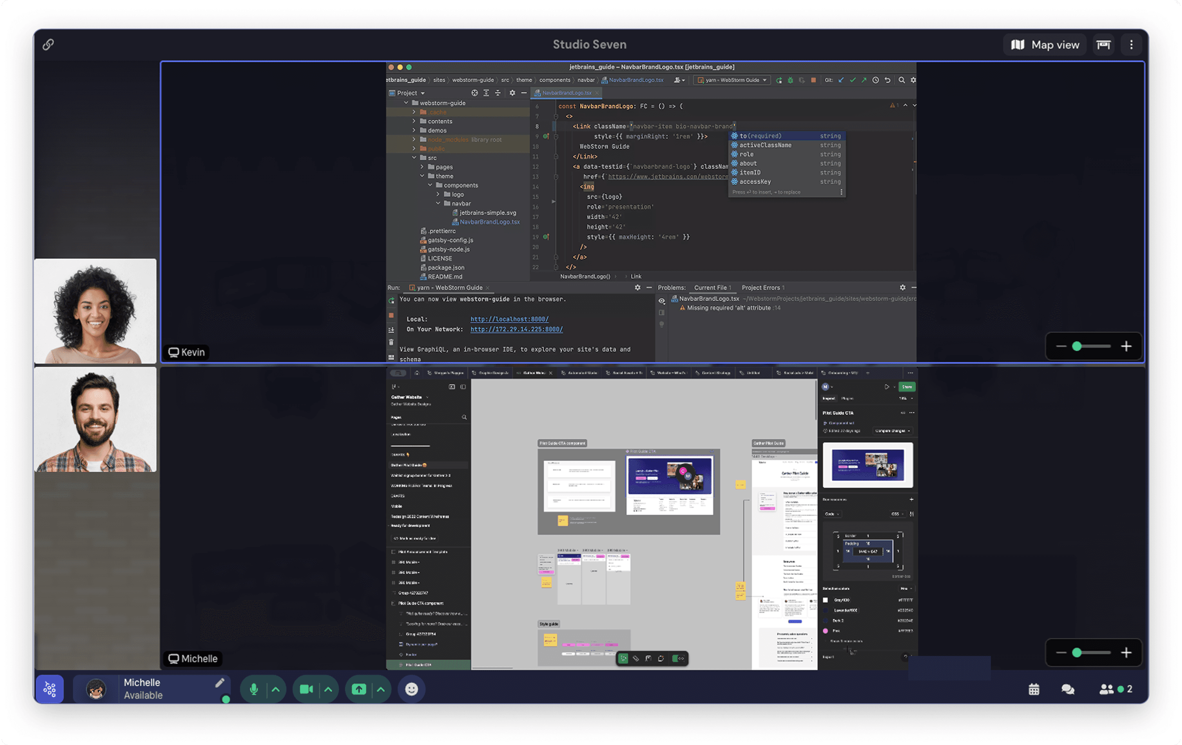Open the chat panel
The width and height of the screenshot is (1182, 745).
click(1067, 689)
